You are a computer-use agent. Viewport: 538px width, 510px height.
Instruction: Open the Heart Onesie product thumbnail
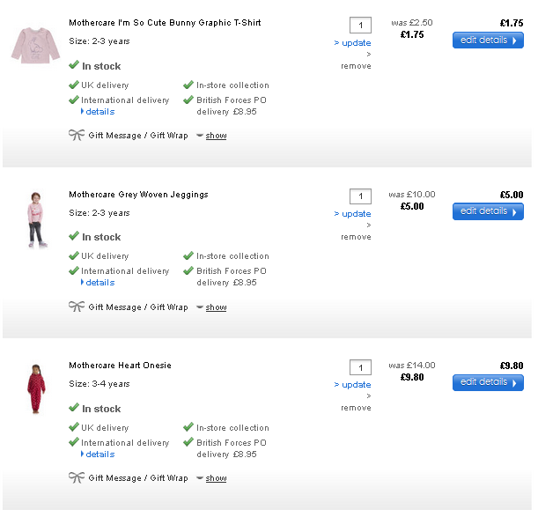[33, 388]
